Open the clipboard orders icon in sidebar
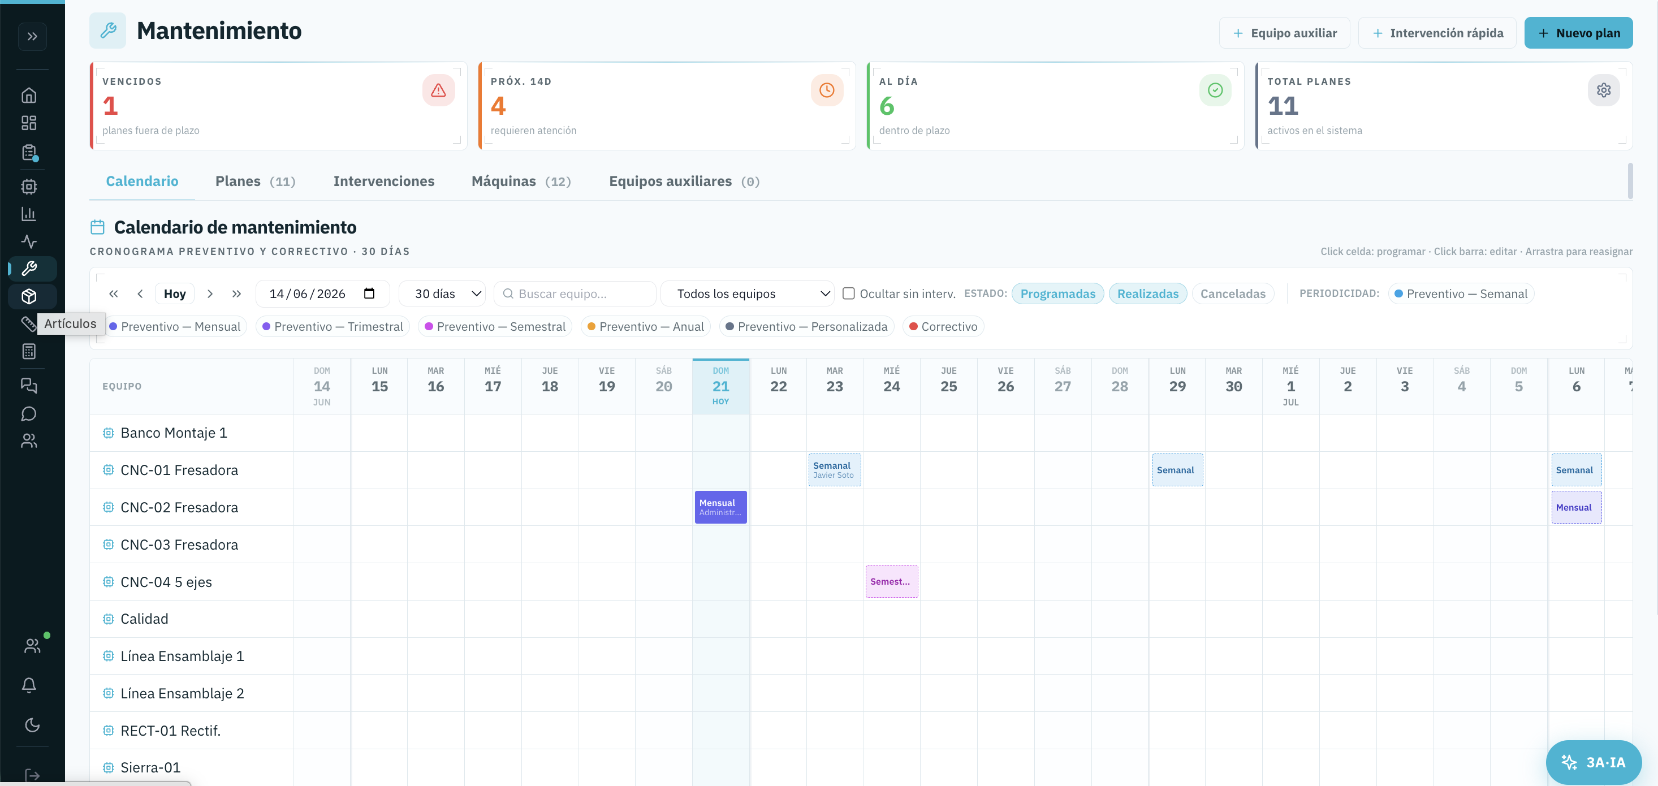 pyautogui.click(x=29, y=153)
